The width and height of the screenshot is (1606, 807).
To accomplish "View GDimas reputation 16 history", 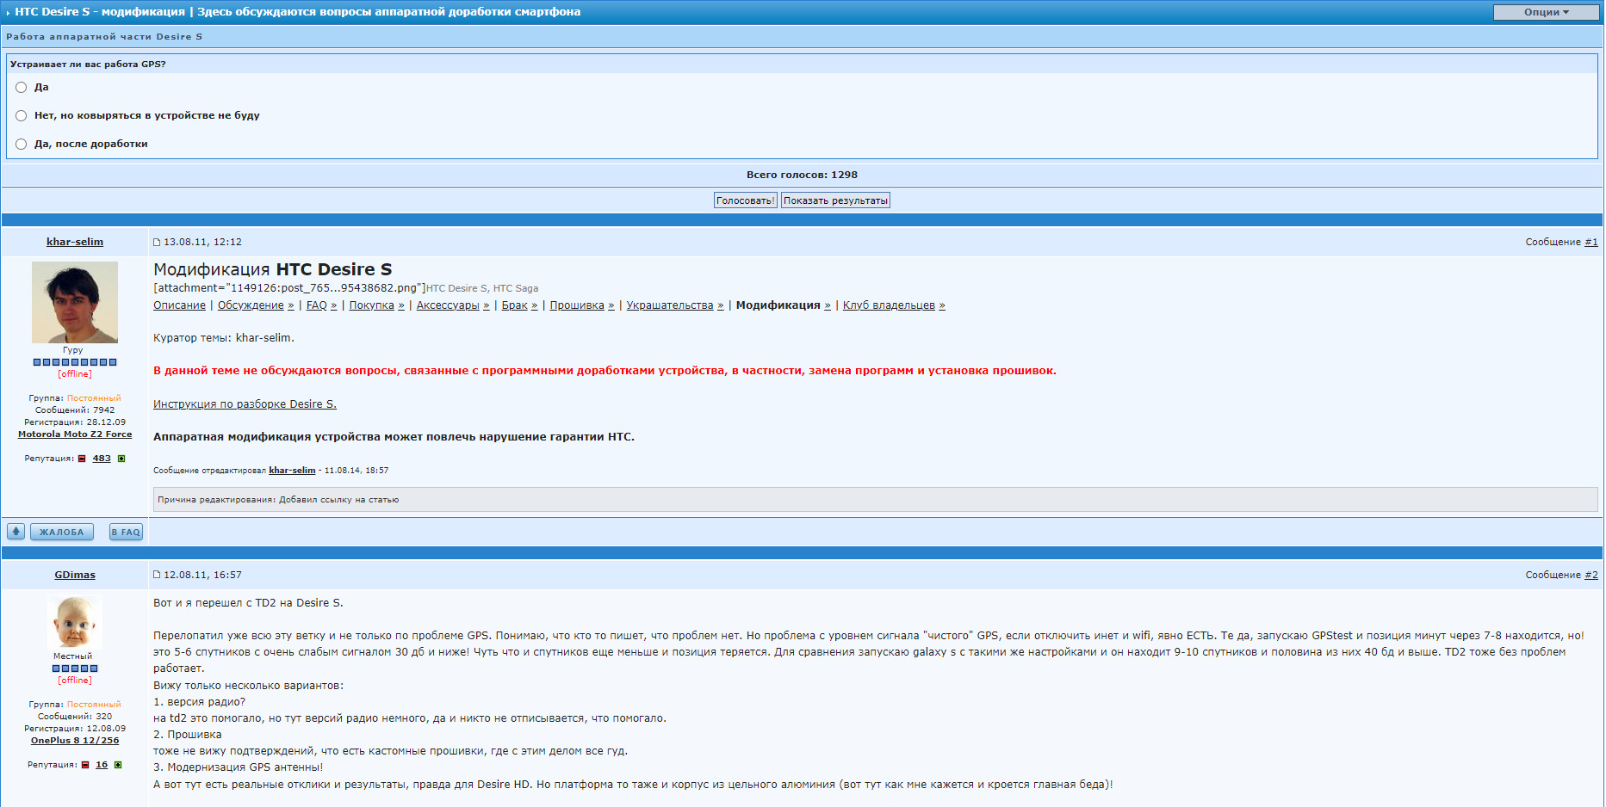I will point(102,765).
